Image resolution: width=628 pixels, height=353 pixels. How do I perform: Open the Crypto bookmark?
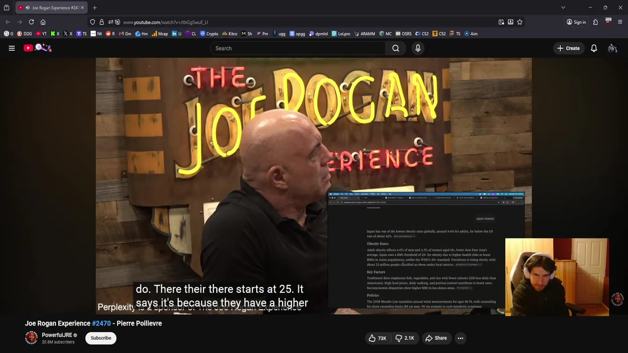pyautogui.click(x=209, y=34)
